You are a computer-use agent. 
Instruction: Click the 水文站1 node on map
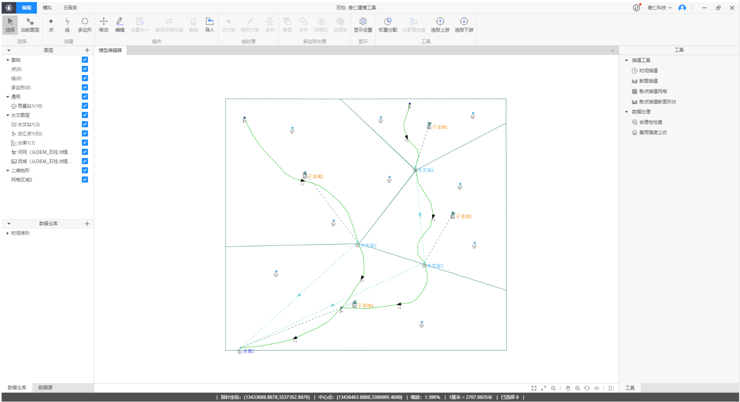[x=416, y=170]
